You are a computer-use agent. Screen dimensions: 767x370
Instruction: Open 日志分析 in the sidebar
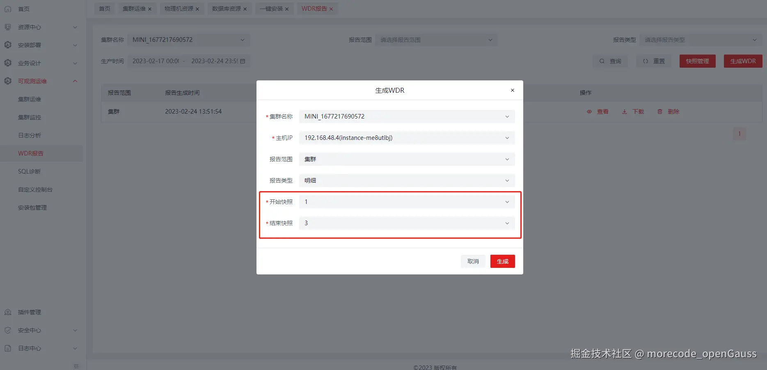click(x=30, y=135)
